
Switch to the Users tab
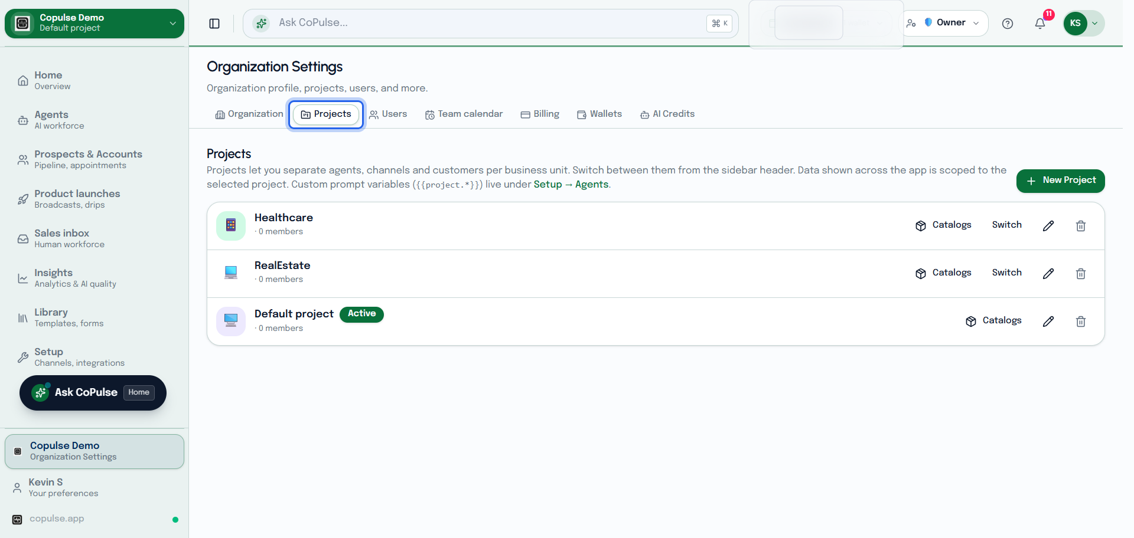(388, 114)
